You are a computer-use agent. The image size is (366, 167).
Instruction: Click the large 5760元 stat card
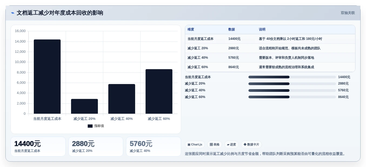pos(154,147)
